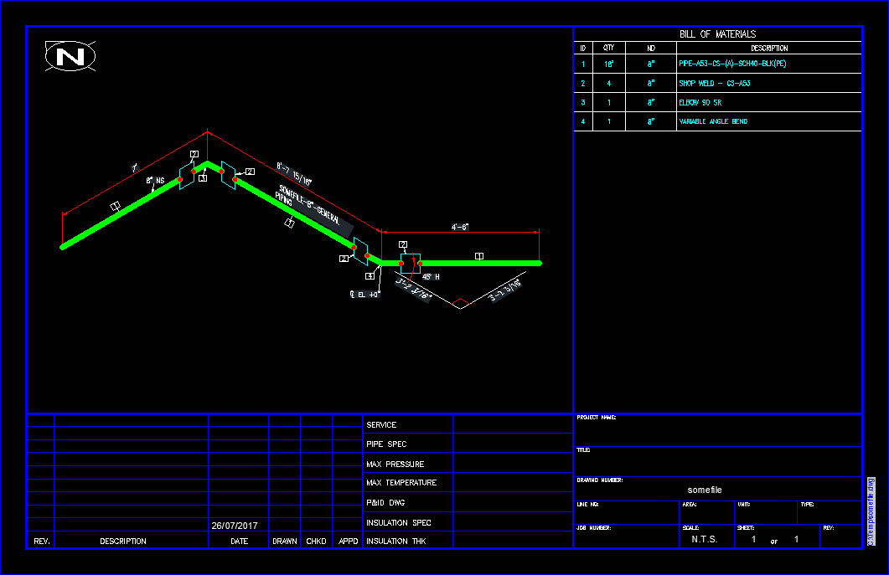Click the PIPE-A53-CS-(A)-SCH40-BLK(PE) description
Viewport: 889px width, 575px height.
pos(732,64)
